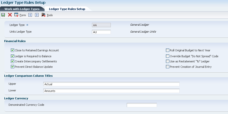
Task: Go to previous record arrow icon
Action: tap(30, 15)
